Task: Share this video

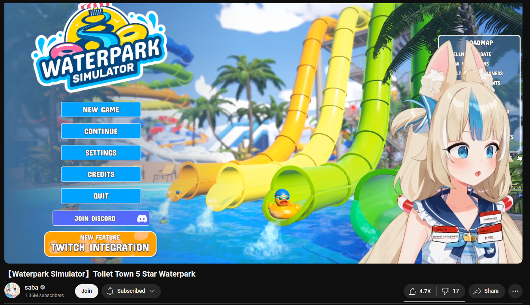Action: (487, 291)
